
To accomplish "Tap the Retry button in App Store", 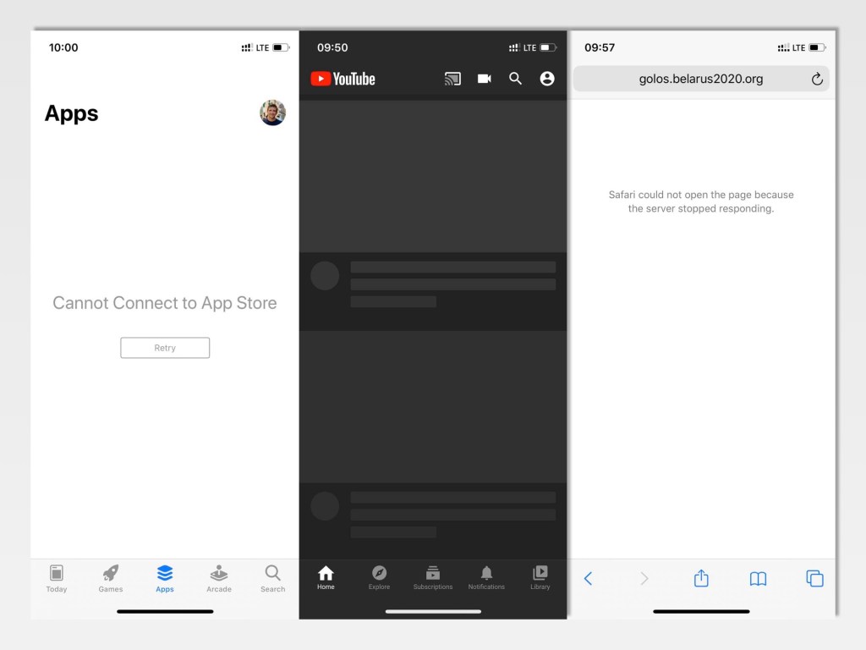I will 165,348.
